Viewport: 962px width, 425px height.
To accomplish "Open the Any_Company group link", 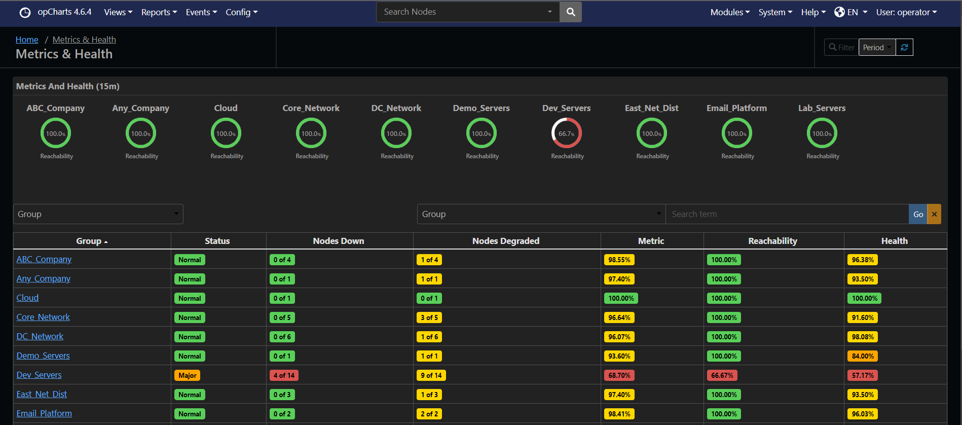I will click(44, 278).
